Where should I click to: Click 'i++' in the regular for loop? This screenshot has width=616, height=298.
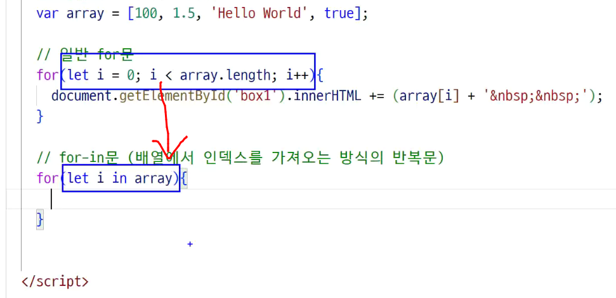[x=298, y=75]
